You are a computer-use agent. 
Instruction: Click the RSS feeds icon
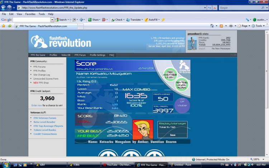click(x=221, y=26)
